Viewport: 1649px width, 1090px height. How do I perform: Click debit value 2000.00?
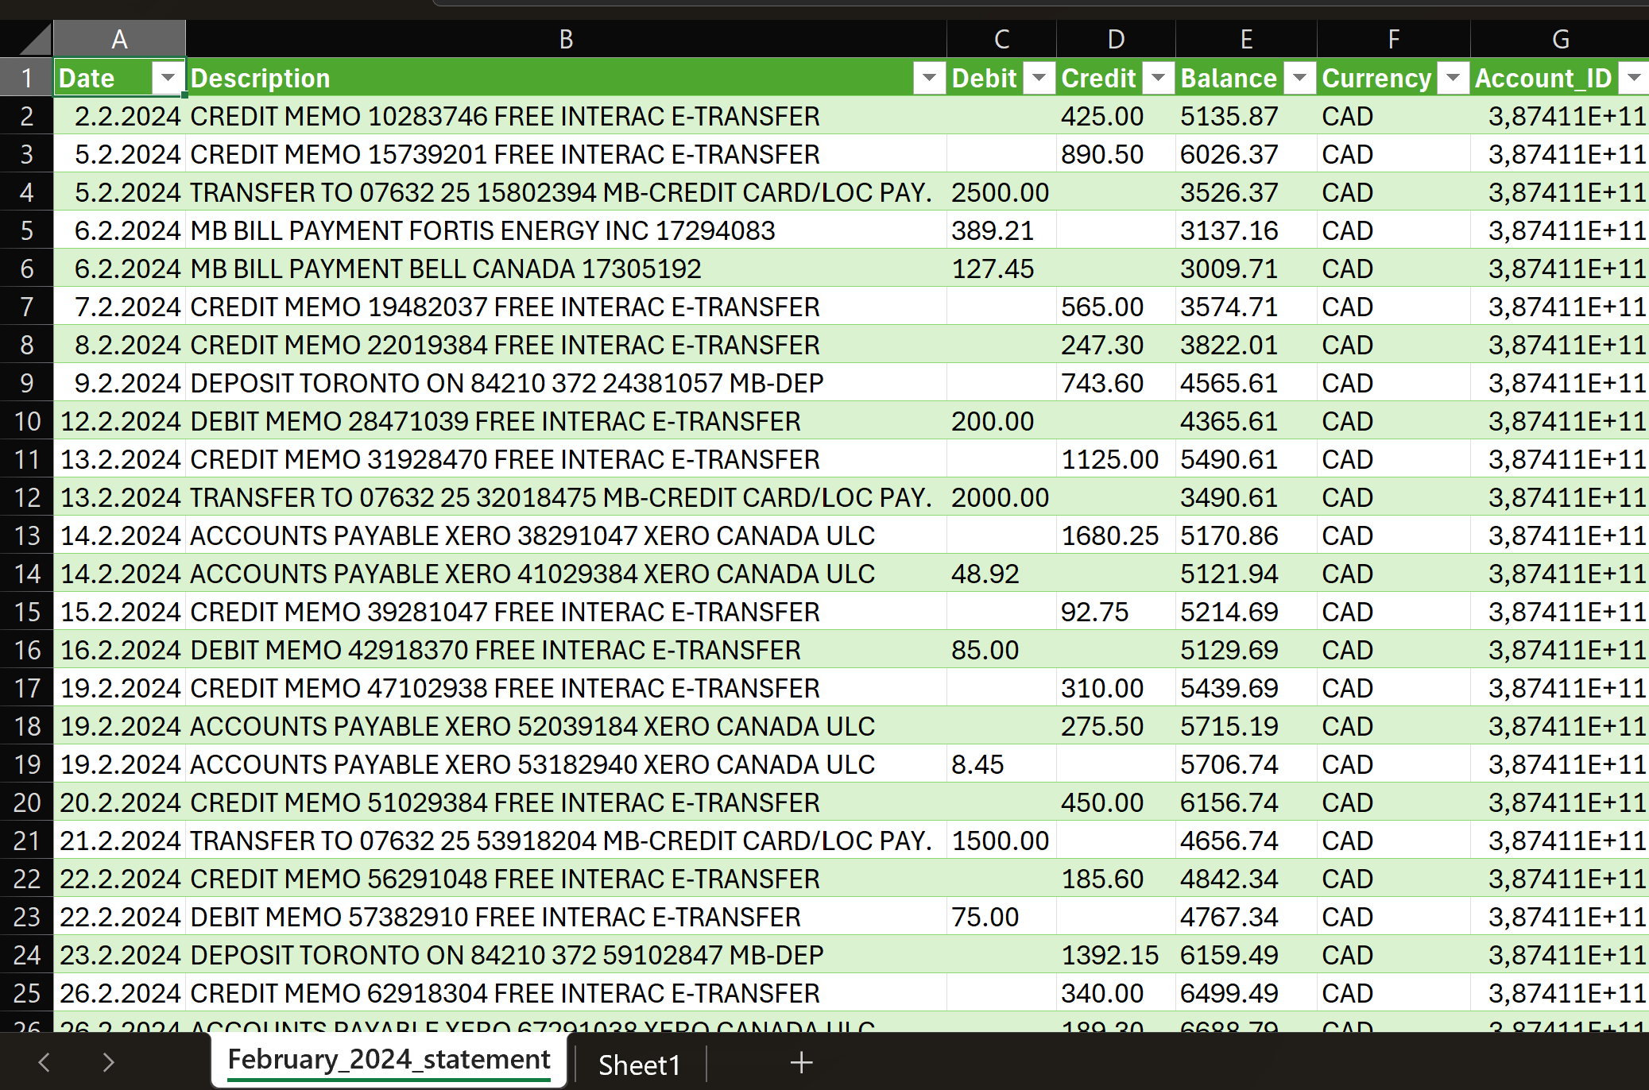[1001, 497]
